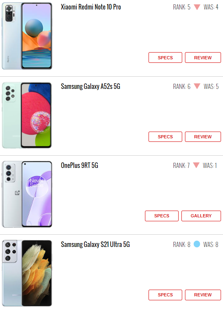Screen dimensions: 223x309
Task: View SPECS of the OnePlus 9RT 5G
Action: coord(162,216)
